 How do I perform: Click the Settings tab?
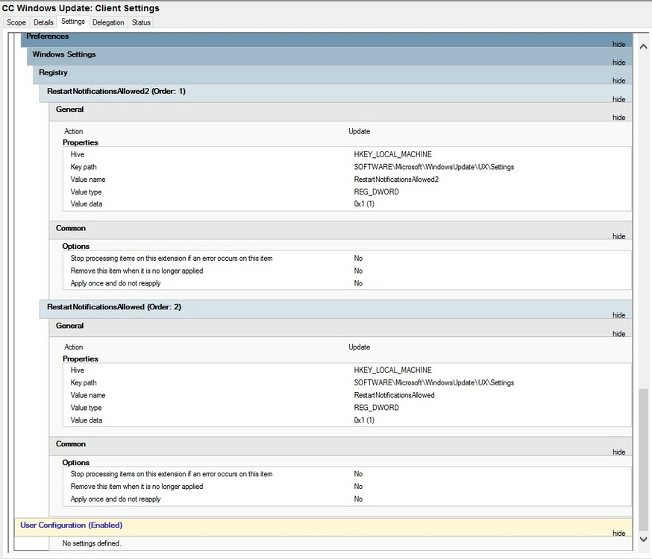73,22
